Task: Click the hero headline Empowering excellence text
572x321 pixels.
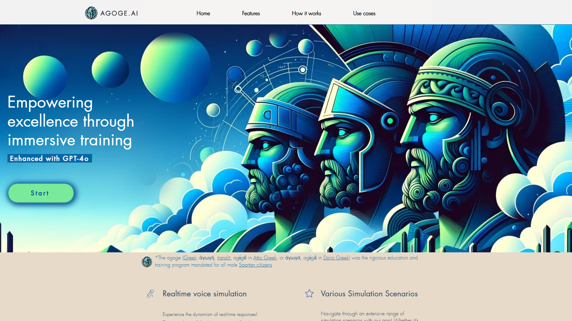Action: click(x=71, y=121)
